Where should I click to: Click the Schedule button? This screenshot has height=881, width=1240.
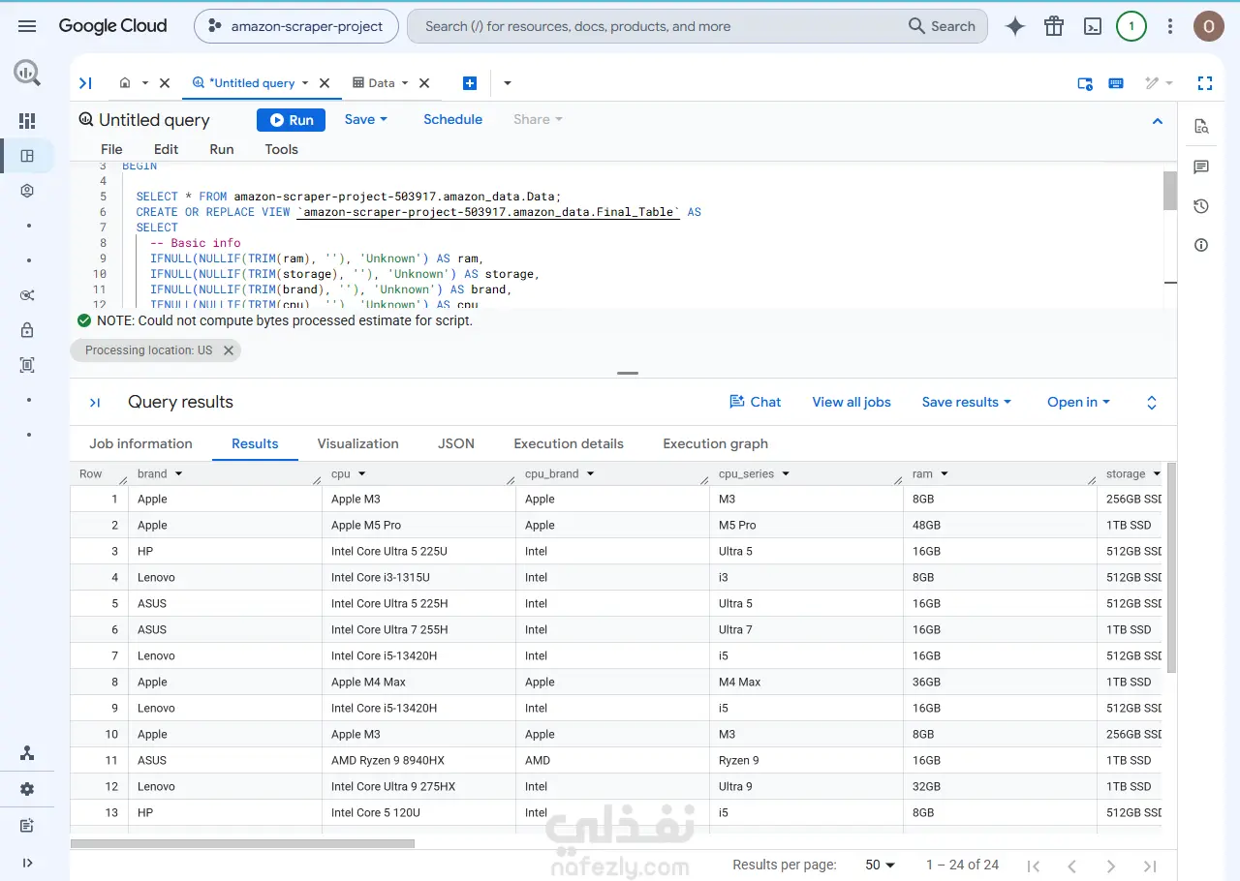(452, 119)
